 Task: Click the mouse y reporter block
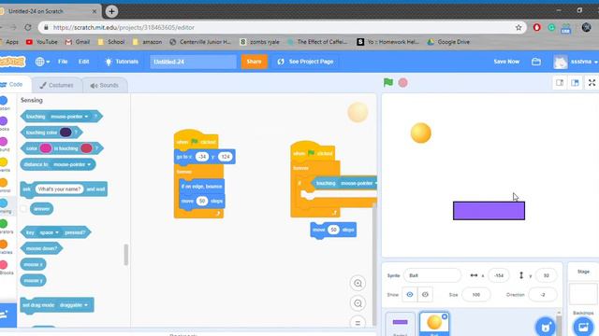click(34, 280)
